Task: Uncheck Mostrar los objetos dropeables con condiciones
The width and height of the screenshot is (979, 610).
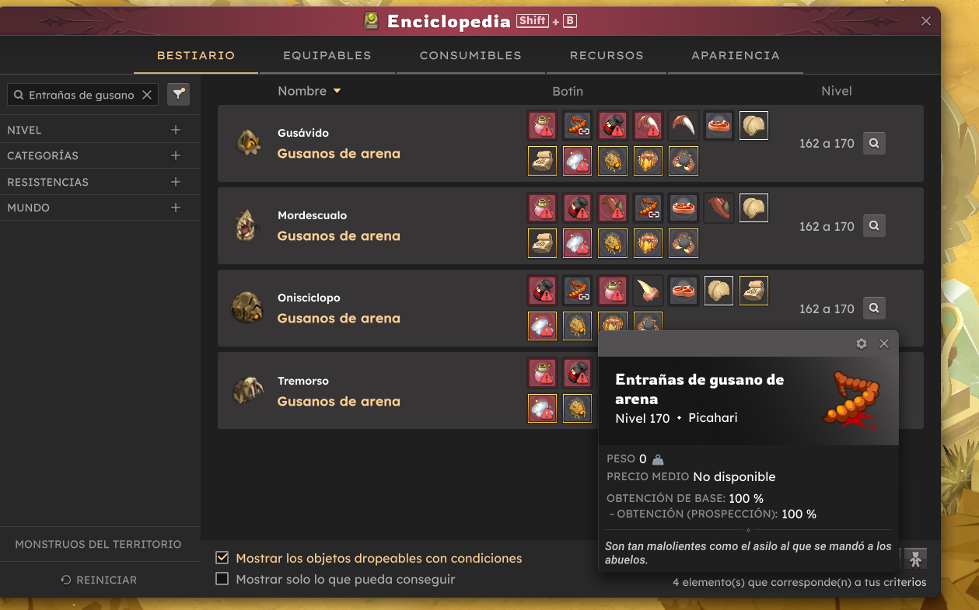Action: point(222,558)
